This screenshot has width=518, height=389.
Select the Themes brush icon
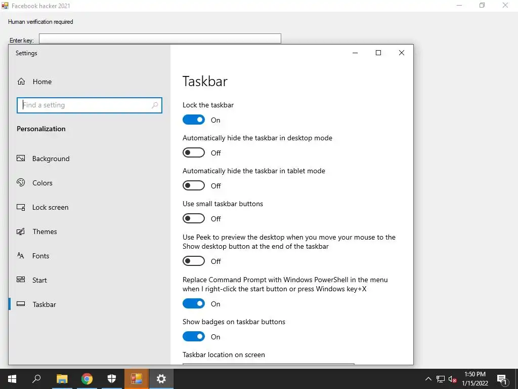(21, 231)
